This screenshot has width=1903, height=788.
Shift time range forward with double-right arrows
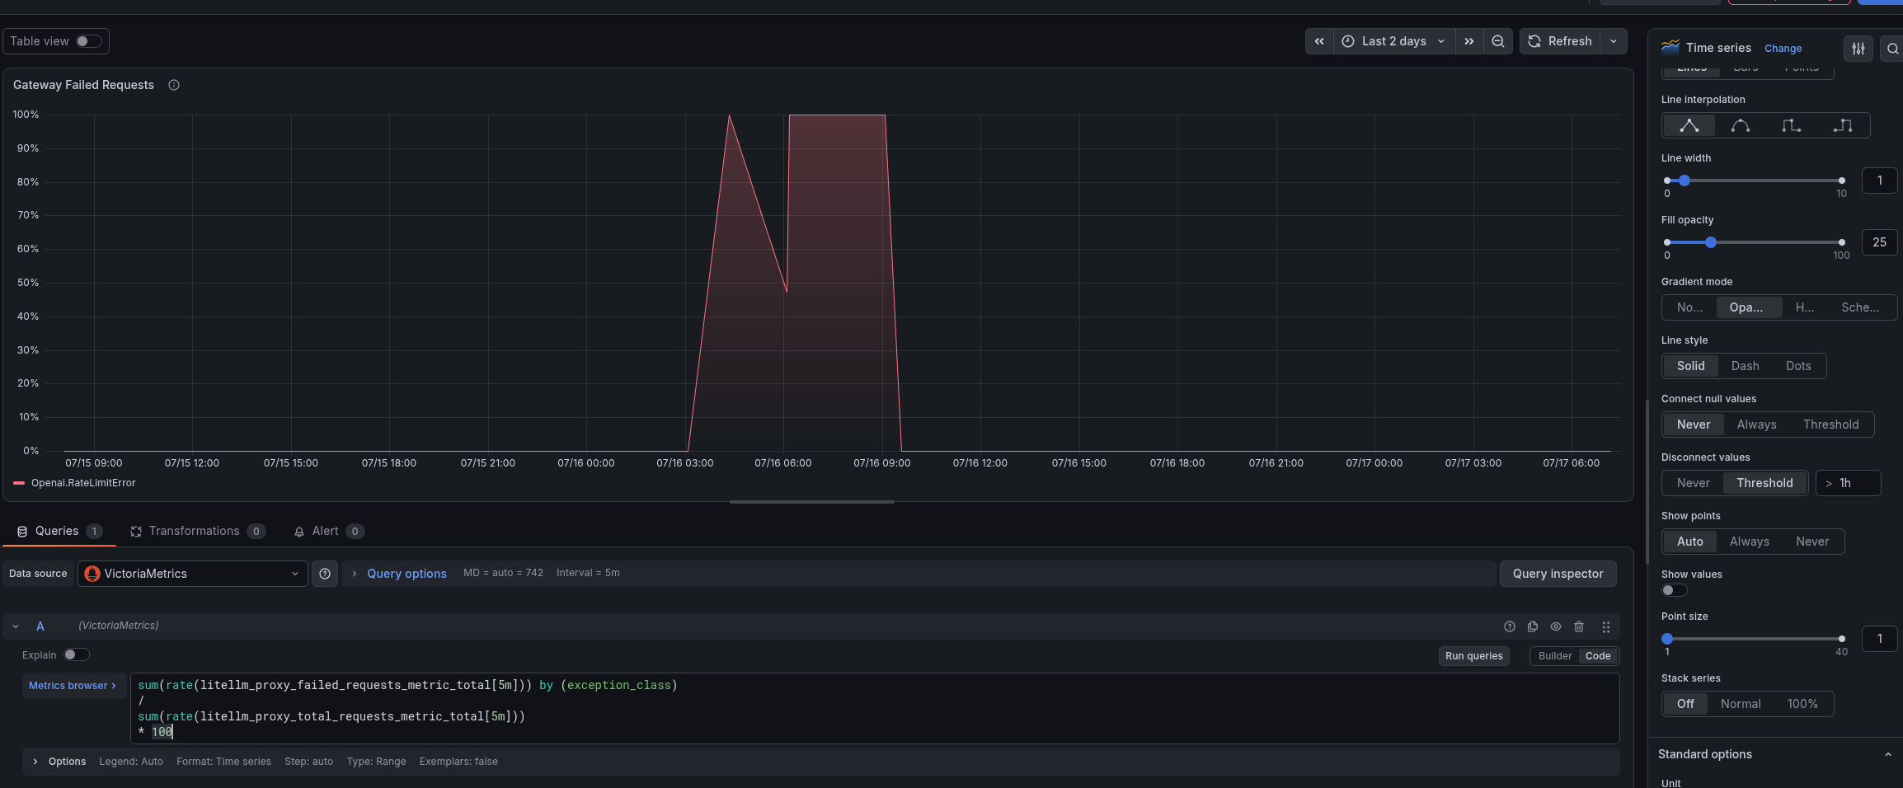pos(1469,41)
